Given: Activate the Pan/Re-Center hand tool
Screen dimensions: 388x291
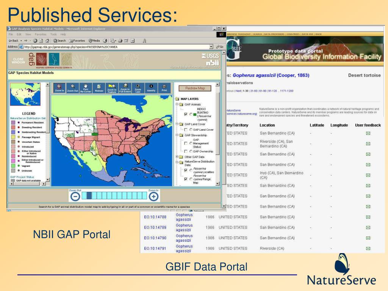Looking at the screenshot, I should tap(86, 88).
